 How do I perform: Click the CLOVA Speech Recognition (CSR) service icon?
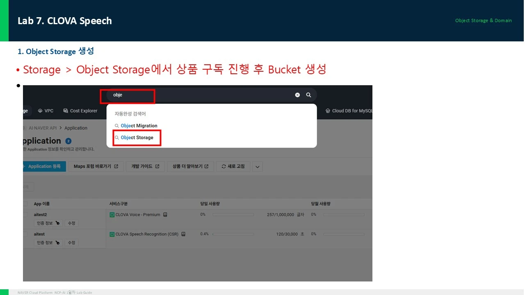(x=112, y=234)
